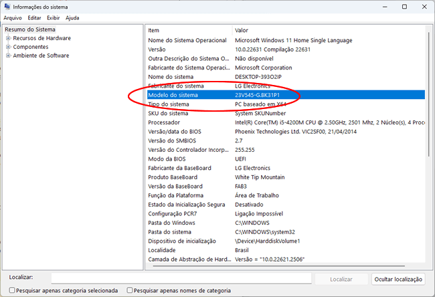Select Fabricante do Sistema Operacional row
The width and height of the screenshot is (435, 297).
[286, 68]
